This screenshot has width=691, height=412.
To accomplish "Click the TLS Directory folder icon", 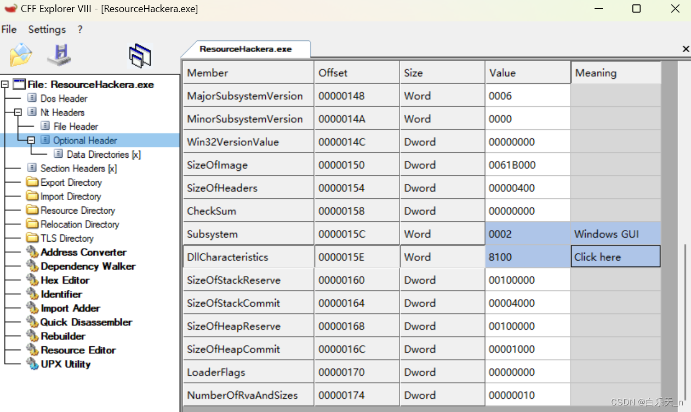I will click(x=32, y=238).
